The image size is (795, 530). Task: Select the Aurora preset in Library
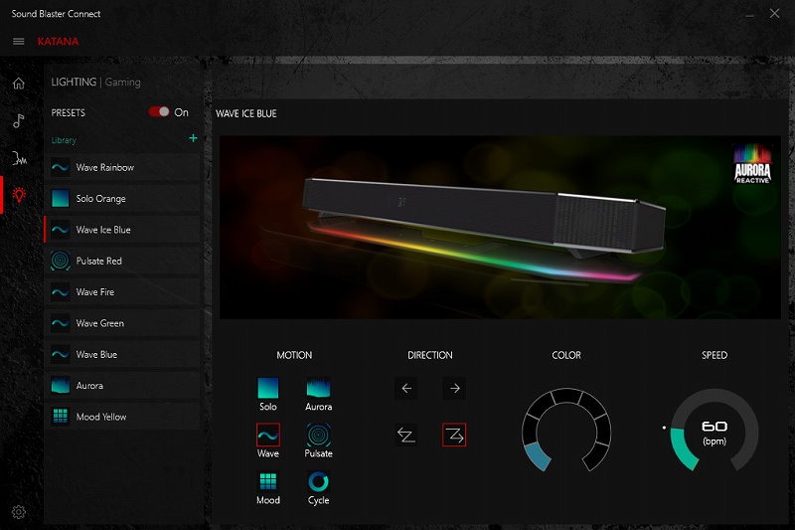pos(122,386)
